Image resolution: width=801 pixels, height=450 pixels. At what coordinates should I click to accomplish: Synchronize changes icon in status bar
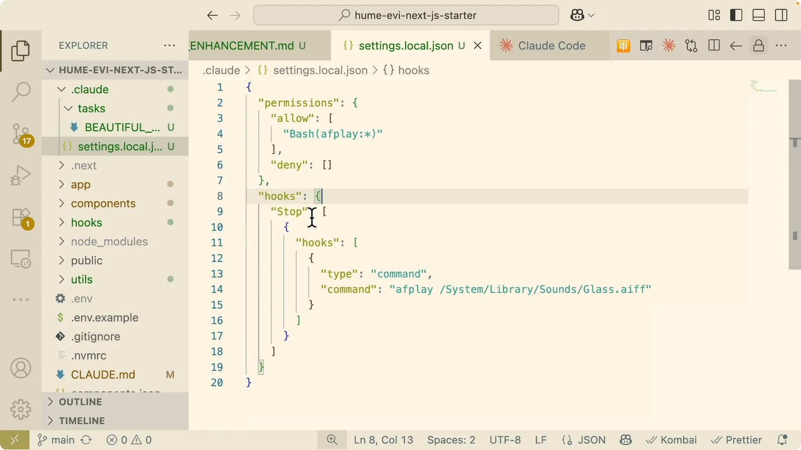coord(86,440)
